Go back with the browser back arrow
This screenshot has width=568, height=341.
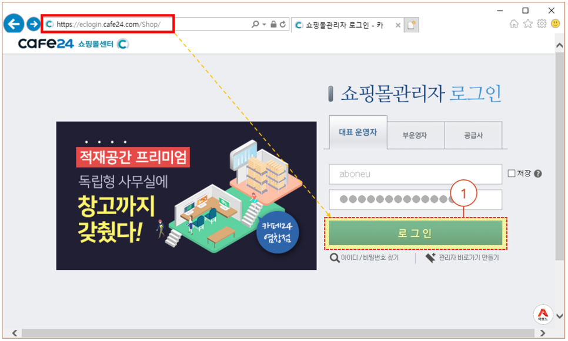pos(14,24)
